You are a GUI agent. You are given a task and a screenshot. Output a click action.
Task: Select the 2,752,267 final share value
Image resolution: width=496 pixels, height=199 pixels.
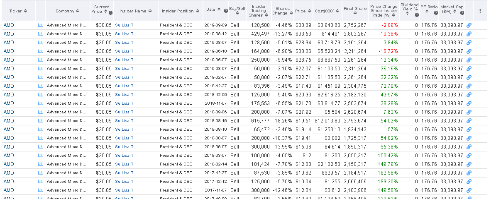click(x=355, y=25)
